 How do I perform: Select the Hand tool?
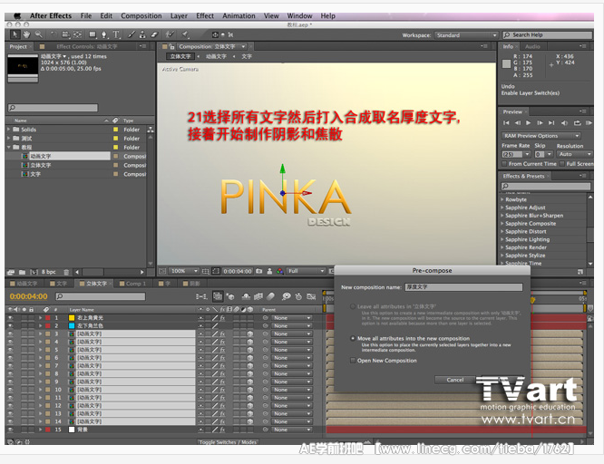click(x=26, y=34)
